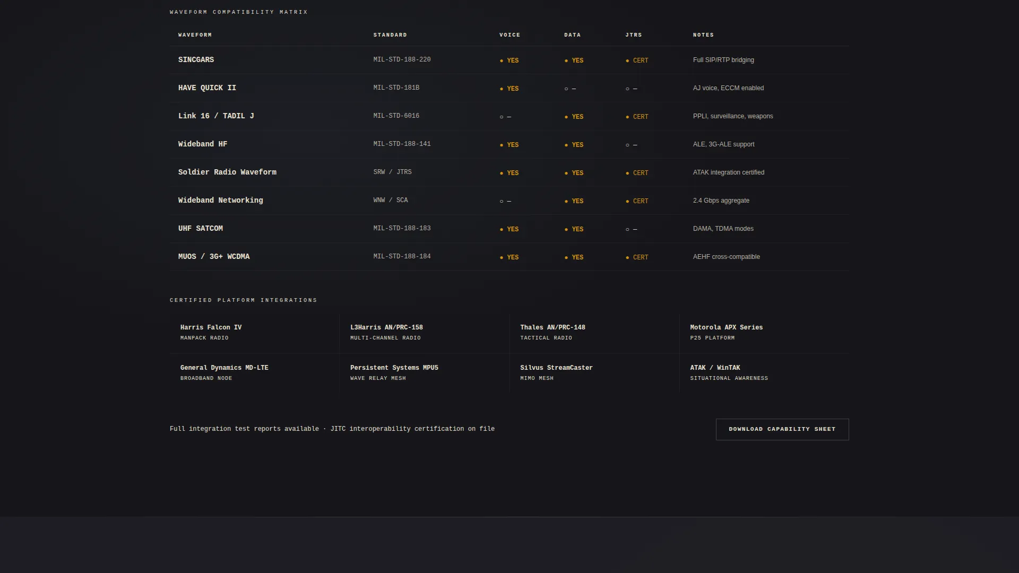Click the MIL-STD-181B standard cell

[396, 88]
